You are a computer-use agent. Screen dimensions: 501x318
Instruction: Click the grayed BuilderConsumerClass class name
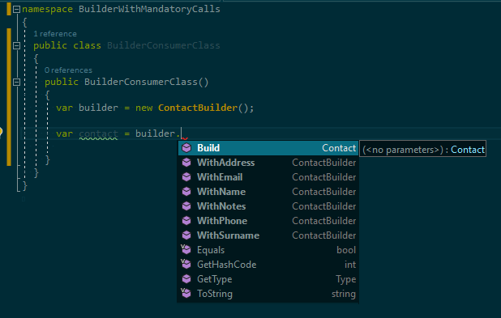(x=164, y=45)
